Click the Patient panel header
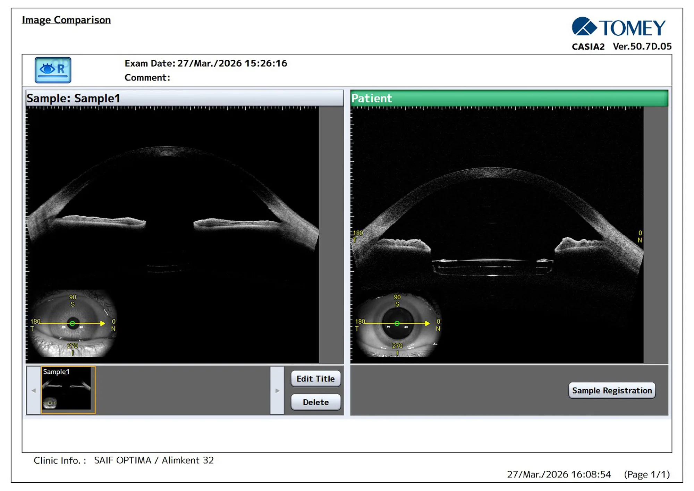 (x=509, y=98)
